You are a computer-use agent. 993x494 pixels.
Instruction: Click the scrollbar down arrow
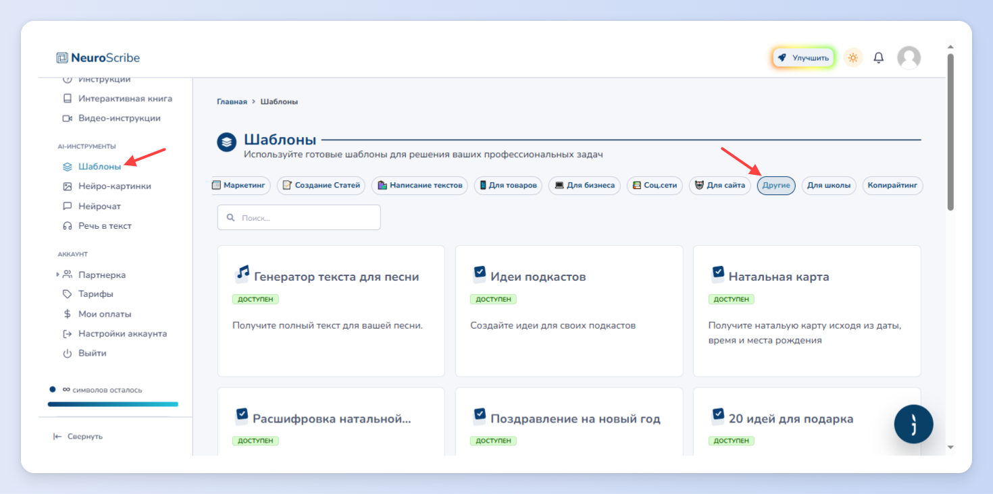point(950,447)
